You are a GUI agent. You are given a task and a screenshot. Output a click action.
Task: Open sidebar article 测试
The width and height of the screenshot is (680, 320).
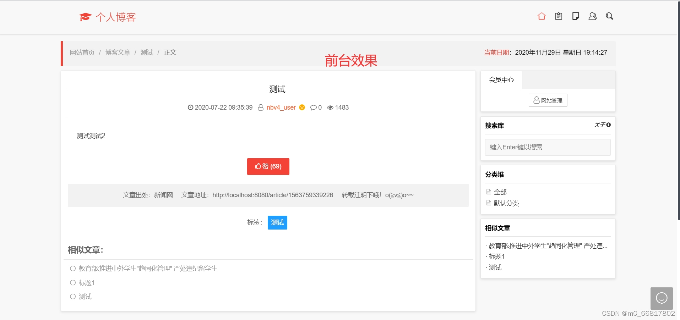(495, 267)
